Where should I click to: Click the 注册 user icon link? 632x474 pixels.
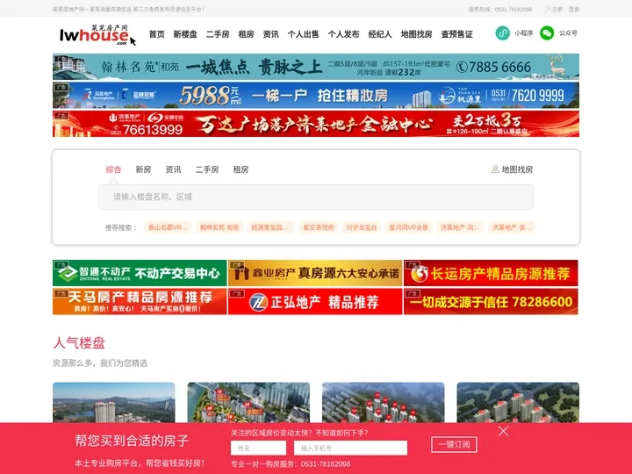click(x=554, y=9)
